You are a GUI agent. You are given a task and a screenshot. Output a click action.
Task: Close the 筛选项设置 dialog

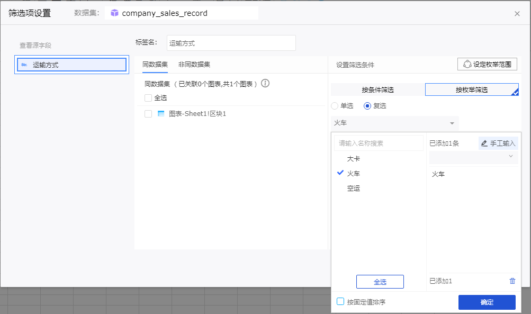pos(517,14)
